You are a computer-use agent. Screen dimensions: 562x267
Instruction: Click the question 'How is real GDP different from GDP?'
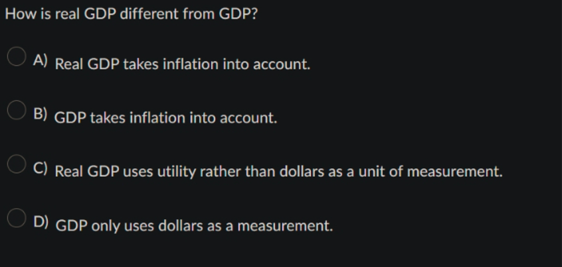pyautogui.click(x=131, y=14)
